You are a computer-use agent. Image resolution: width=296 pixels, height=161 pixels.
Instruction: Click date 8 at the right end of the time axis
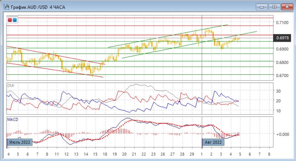click(269, 154)
